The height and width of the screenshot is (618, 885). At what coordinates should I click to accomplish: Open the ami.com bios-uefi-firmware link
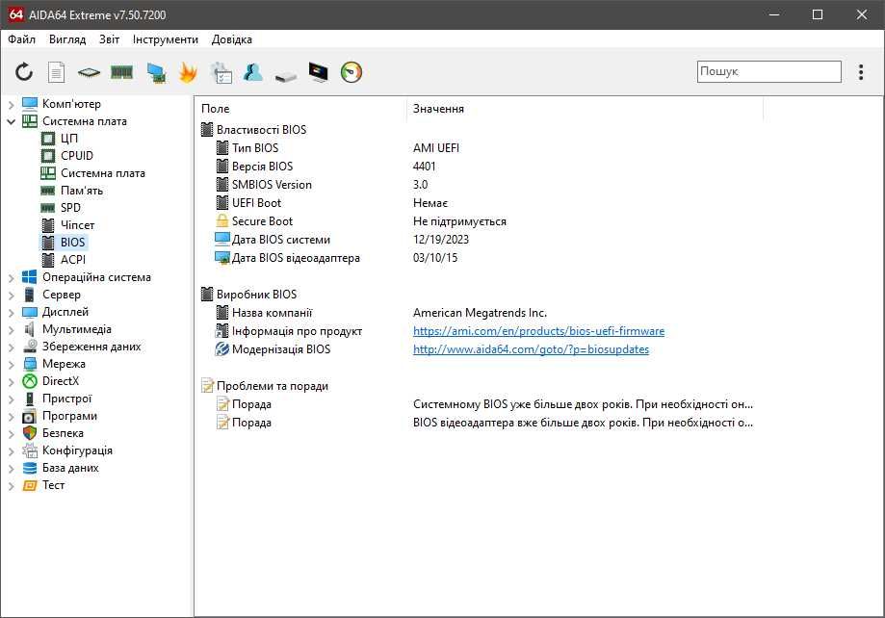538,331
